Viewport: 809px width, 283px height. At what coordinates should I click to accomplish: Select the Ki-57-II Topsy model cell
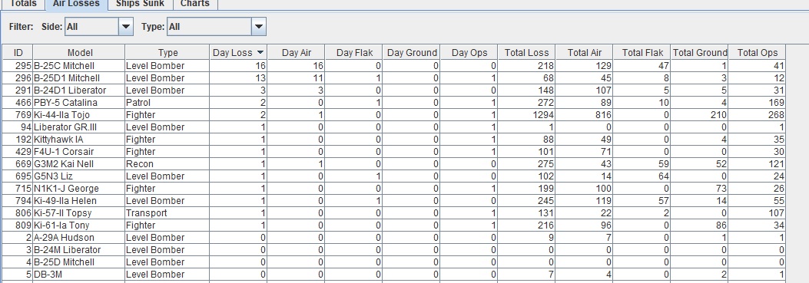[79, 213]
